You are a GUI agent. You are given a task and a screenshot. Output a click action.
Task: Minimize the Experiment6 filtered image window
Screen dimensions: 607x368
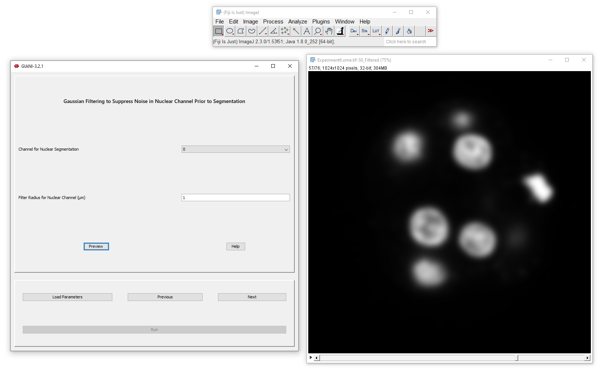coord(550,60)
